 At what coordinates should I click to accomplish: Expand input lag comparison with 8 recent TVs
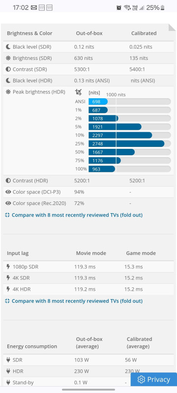coord(74,301)
